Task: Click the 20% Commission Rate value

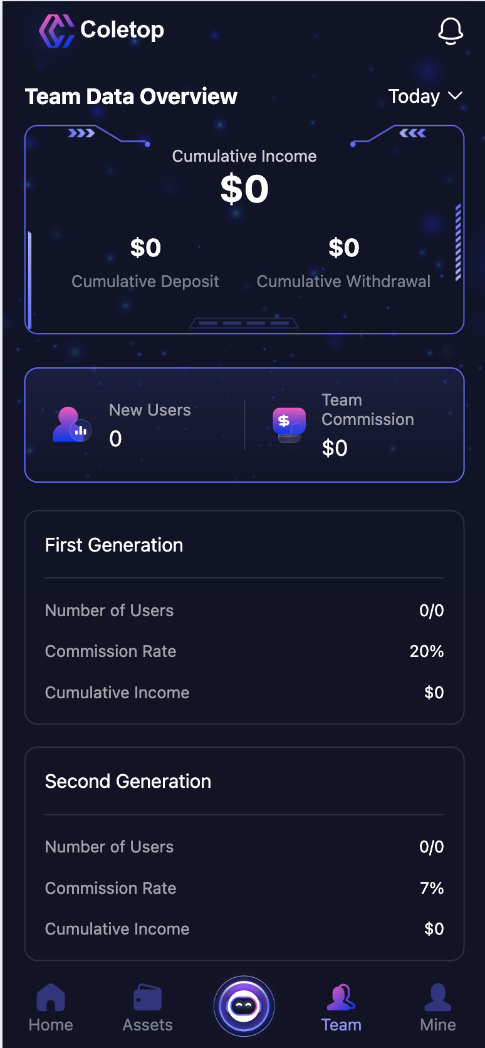Action: (x=427, y=651)
